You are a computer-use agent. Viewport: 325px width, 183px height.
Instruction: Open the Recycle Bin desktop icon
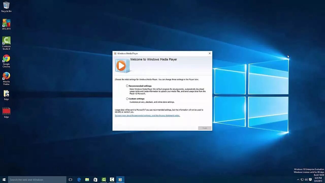[6, 7]
